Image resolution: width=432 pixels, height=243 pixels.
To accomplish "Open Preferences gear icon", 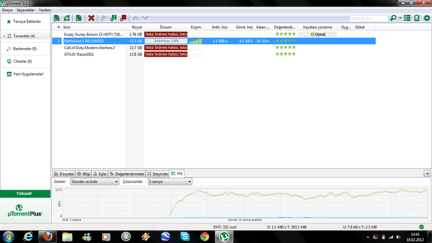I will (427, 18).
